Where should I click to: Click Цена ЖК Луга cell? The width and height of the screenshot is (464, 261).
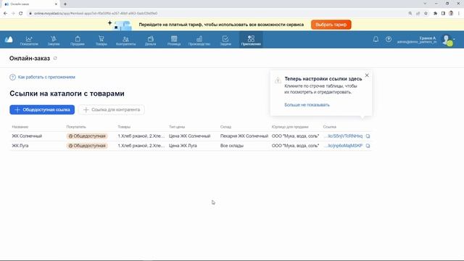click(183, 146)
